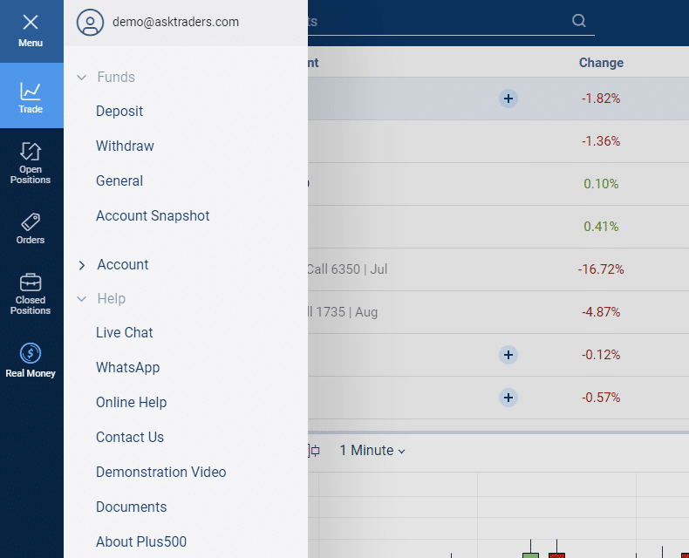689x558 pixels.
Task: Open the Orders tag icon
Action: pyautogui.click(x=31, y=221)
